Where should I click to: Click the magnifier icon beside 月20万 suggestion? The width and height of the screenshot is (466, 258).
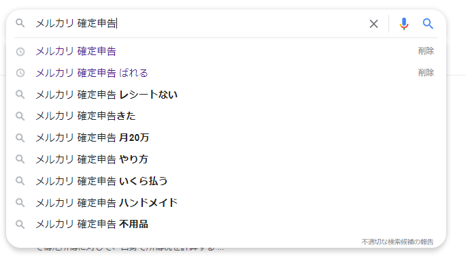click(20, 138)
